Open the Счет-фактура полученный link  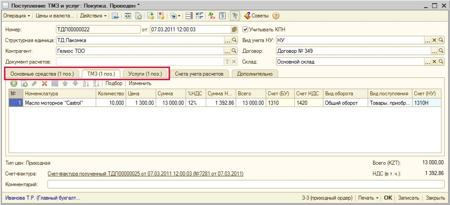click(145, 173)
